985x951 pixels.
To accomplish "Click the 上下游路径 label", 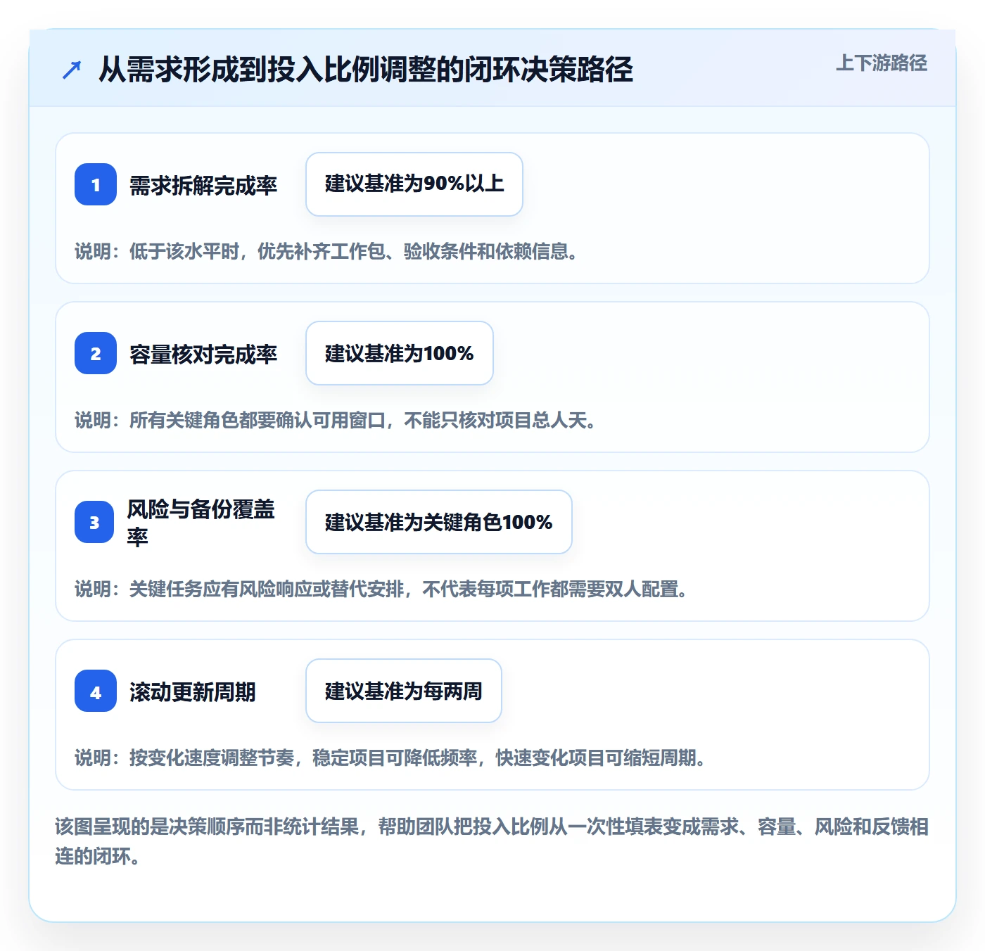I will (x=882, y=63).
